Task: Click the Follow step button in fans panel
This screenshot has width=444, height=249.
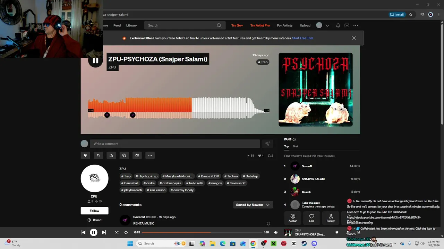Action: point(331,218)
